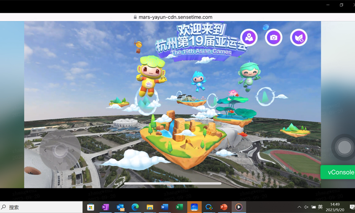Click the green winking mascot

click(x=248, y=77)
